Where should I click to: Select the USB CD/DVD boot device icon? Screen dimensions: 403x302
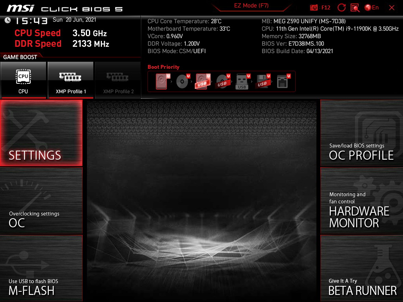coord(223,81)
